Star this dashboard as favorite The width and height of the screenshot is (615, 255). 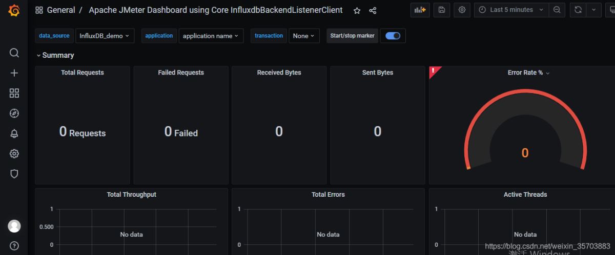click(x=357, y=10)
